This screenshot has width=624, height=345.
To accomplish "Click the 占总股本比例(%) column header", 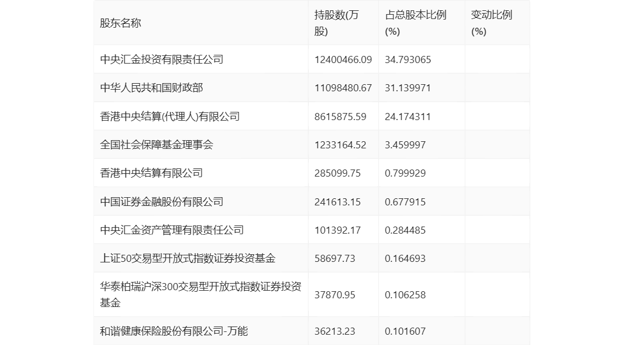I will [415, 23].
